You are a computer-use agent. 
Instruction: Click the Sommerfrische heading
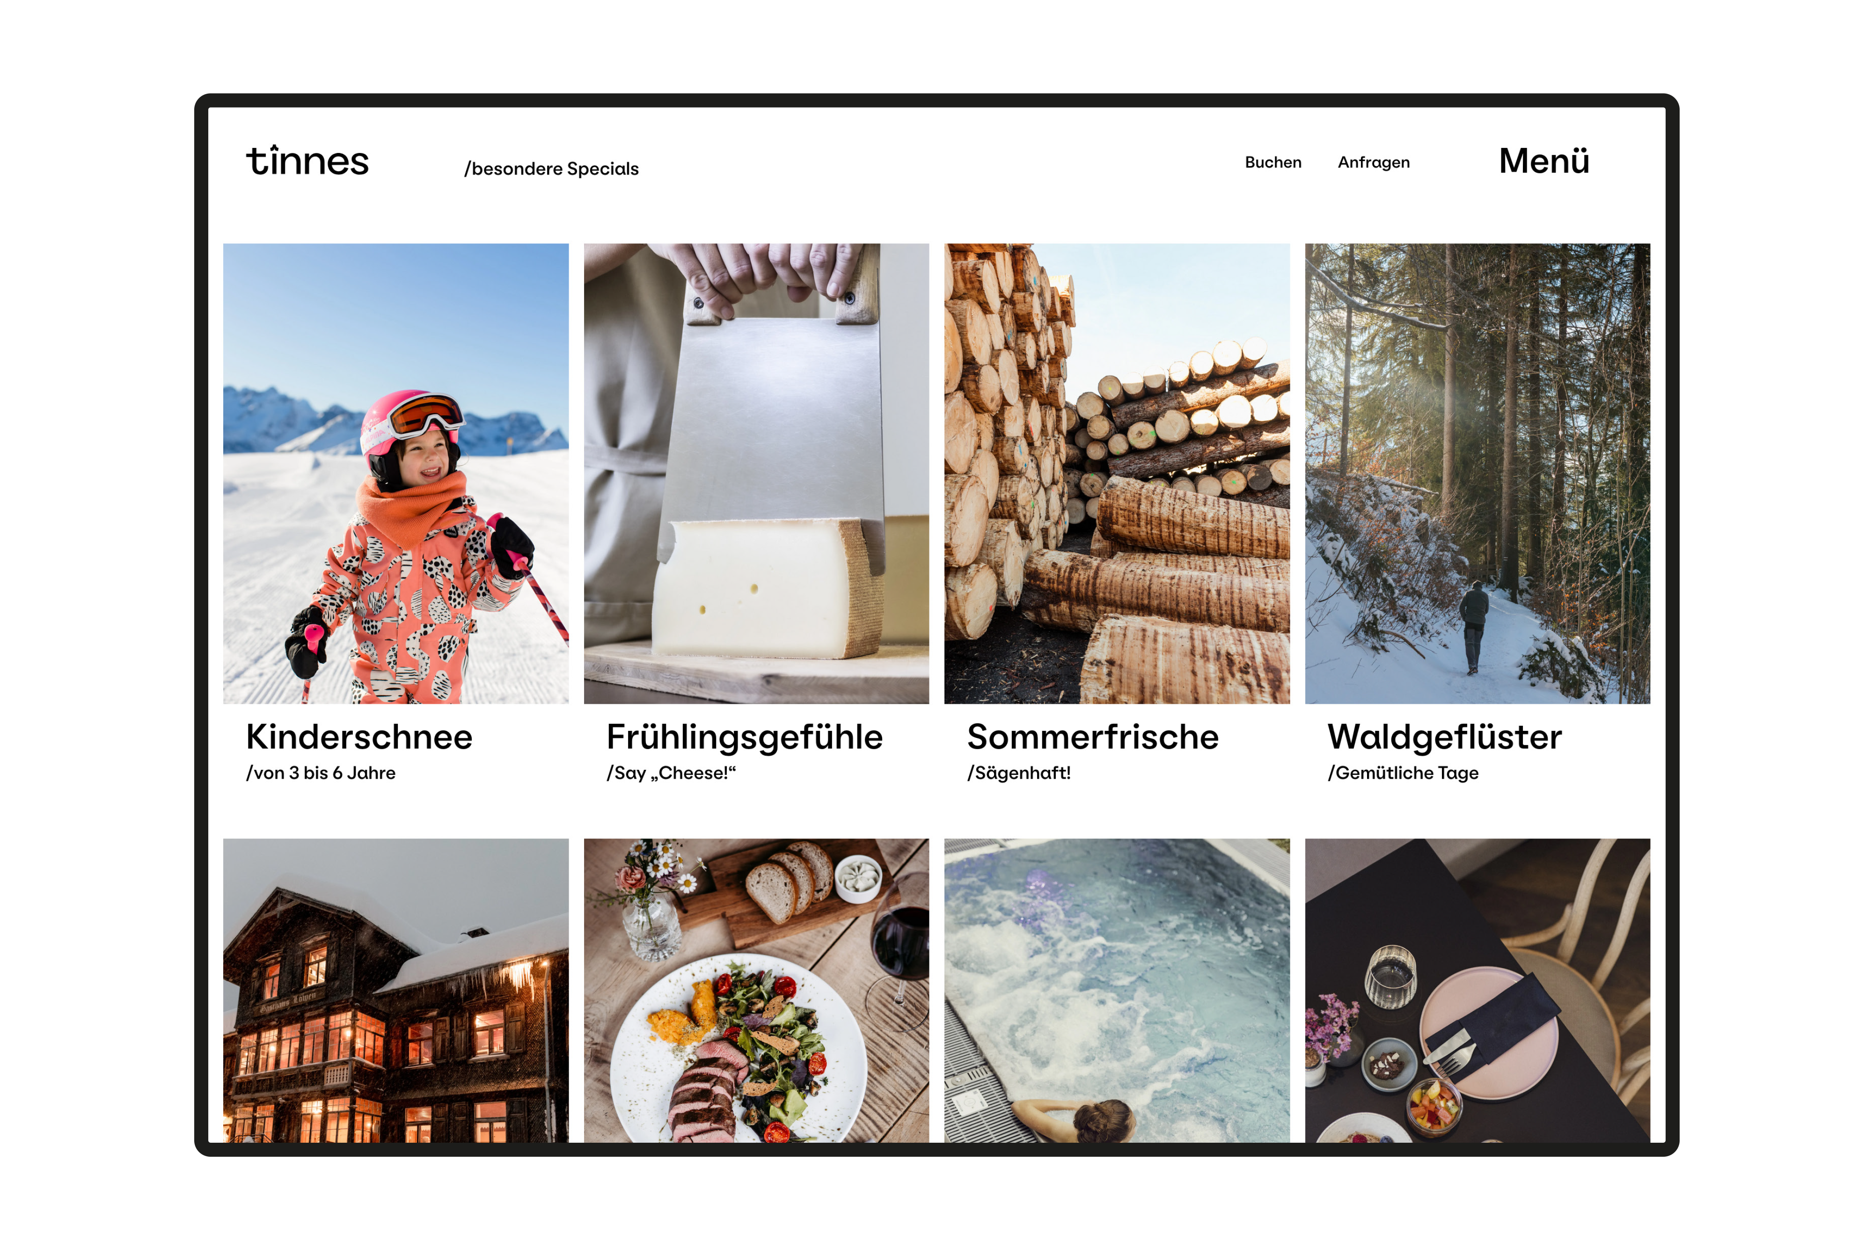(1093, 737)
